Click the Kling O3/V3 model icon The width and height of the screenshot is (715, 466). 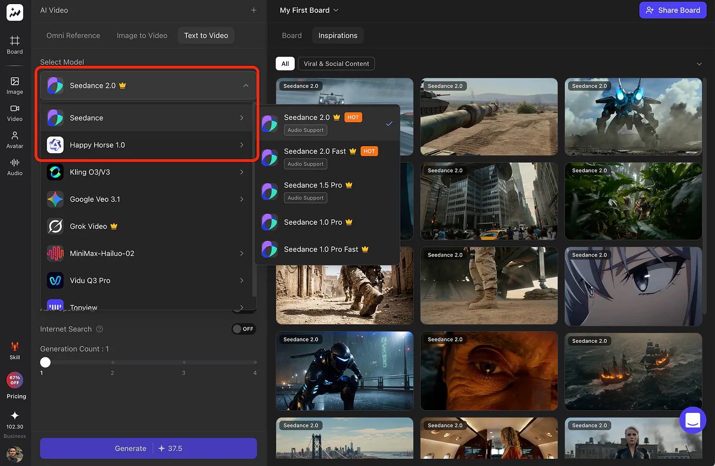[x=55, y=172]
